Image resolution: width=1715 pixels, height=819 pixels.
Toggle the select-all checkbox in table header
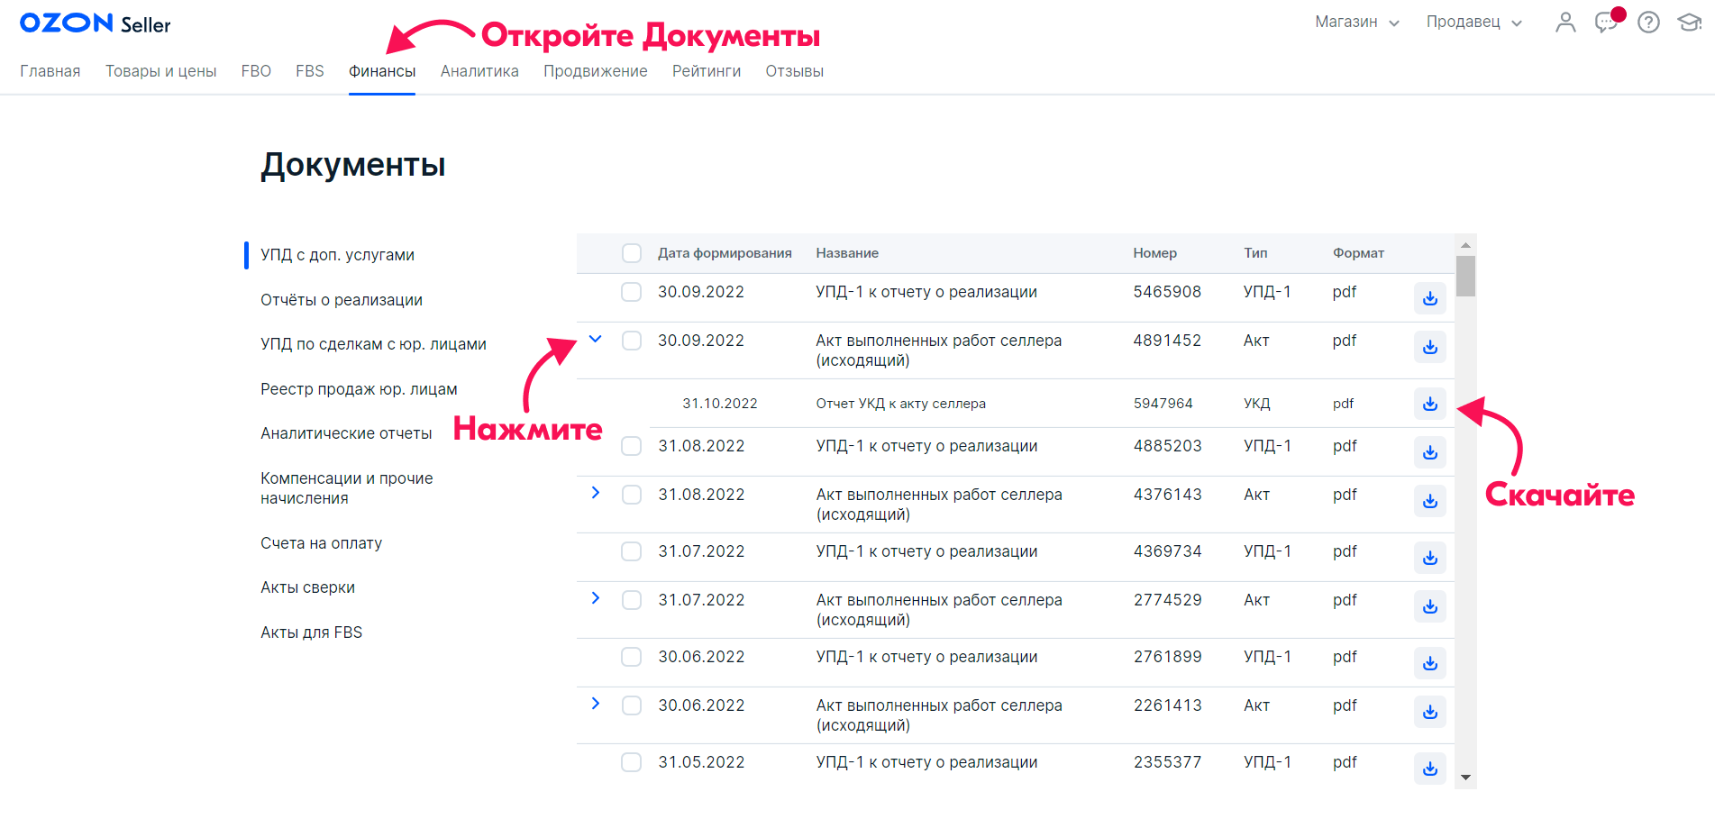tap(632, 253)
